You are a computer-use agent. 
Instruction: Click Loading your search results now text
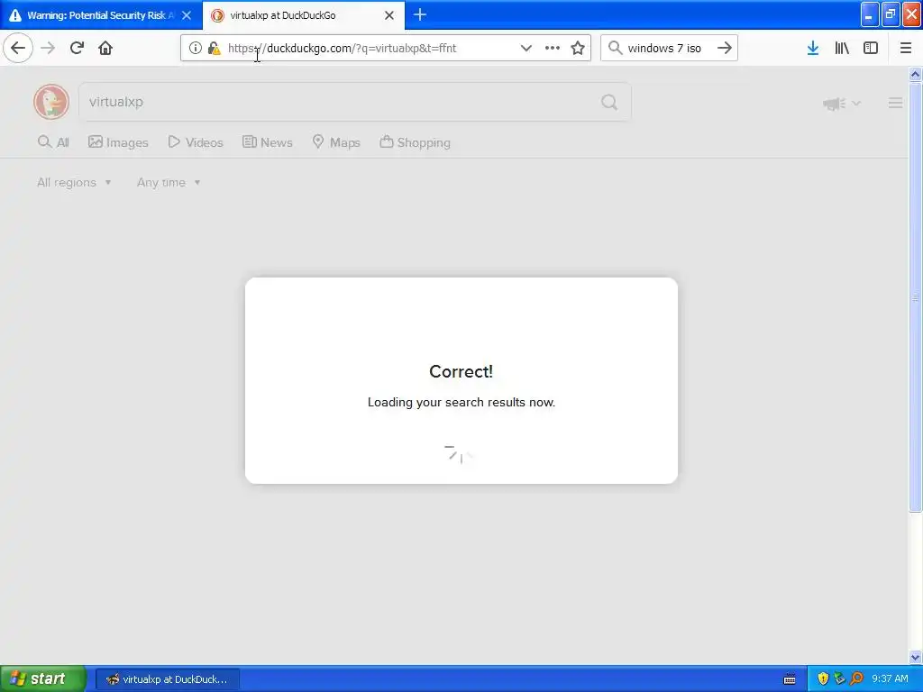[x=461, y=403]
